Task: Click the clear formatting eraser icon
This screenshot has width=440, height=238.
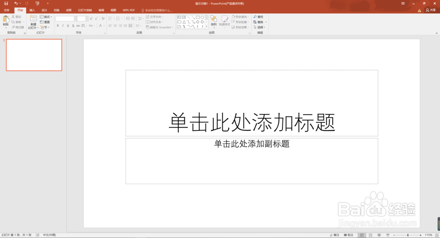Action: click(103, 18)
